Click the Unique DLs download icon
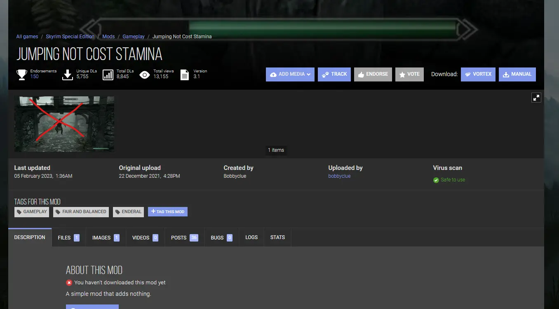Viewport: 559px width, 309px height. tap(68, 74)
